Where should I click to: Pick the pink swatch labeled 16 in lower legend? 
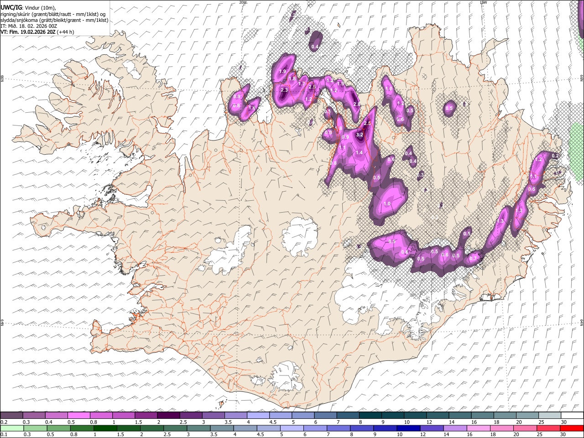point(479,428)
